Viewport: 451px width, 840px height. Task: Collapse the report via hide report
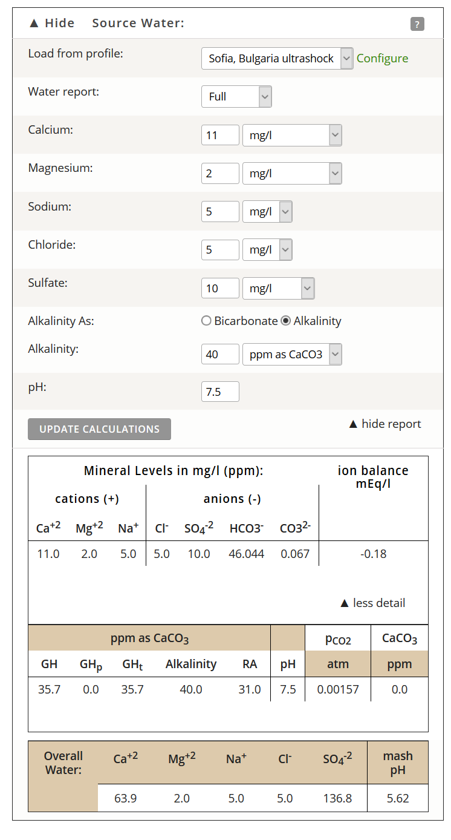tap(384, 424)
